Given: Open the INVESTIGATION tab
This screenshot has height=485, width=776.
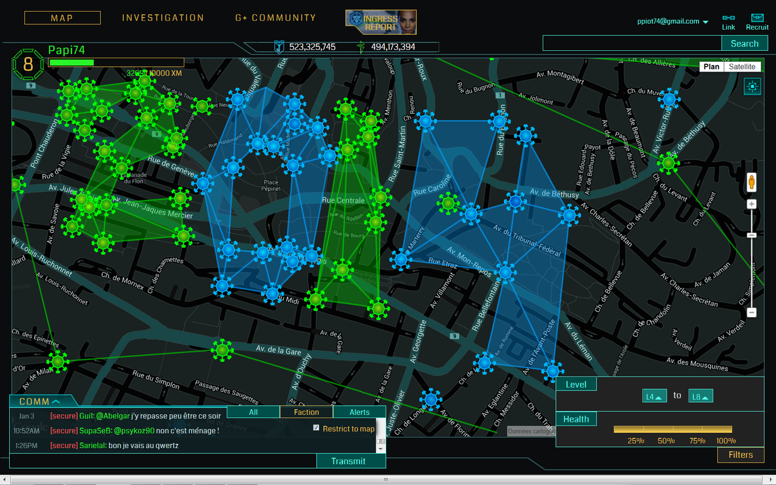Looking at the screenshot, I should [163, 18].
